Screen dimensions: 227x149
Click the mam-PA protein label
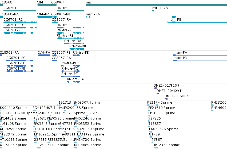[x=180, y=53]
